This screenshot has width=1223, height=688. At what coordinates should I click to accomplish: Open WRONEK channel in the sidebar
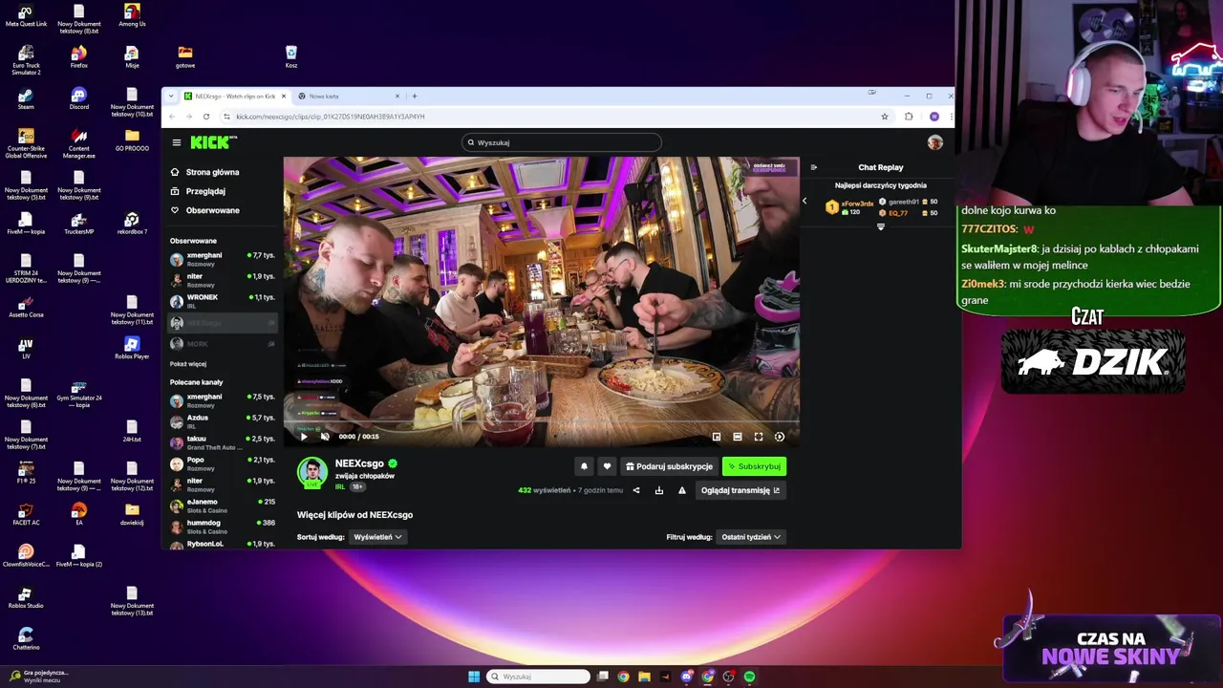[x=222, y=301]
